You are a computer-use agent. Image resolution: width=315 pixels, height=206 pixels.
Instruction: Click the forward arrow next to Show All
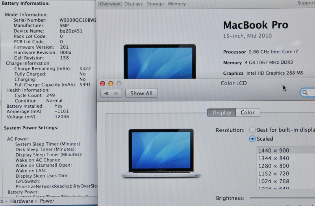coord(116,94)
